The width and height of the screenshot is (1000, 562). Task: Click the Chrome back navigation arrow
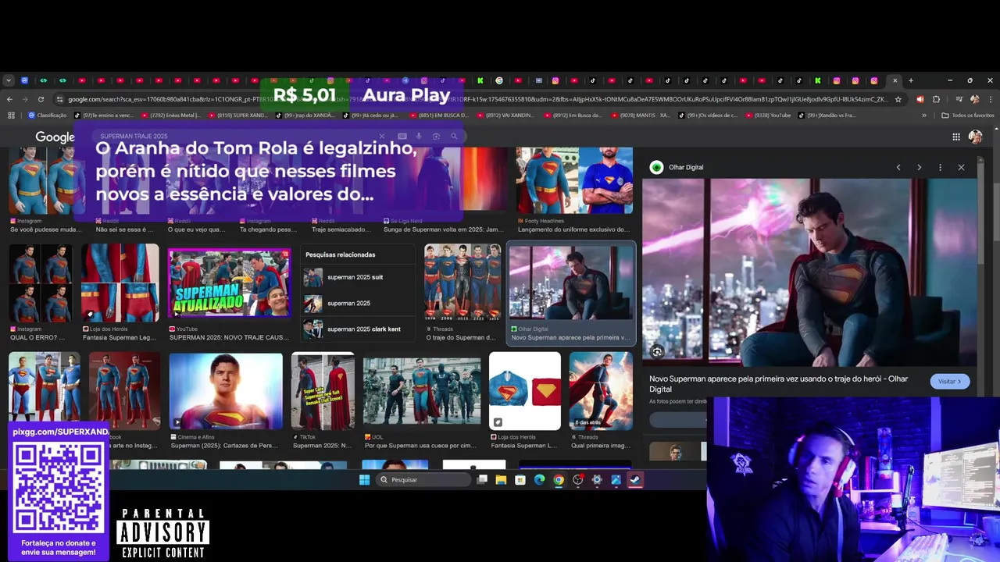9,99
